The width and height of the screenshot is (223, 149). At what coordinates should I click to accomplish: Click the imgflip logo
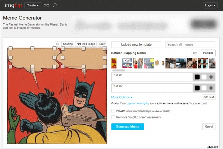tap(13, 5)
